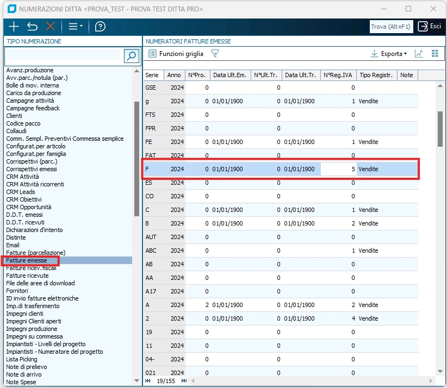Viewport: 447px width, 388px height.
Task: Click the grid filter funnel icon
Action: click(215, 54)
